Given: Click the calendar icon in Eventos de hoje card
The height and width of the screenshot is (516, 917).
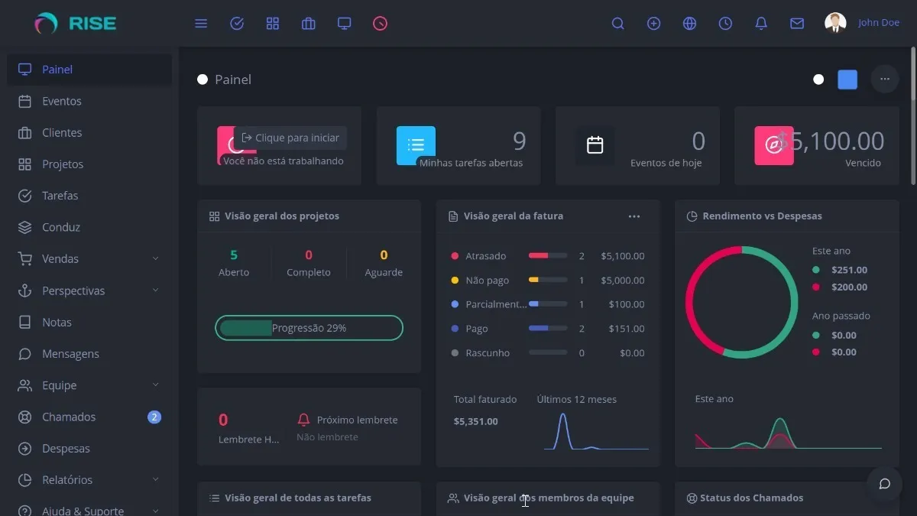Looking at the screenshot, I should [x=595, y=145].
